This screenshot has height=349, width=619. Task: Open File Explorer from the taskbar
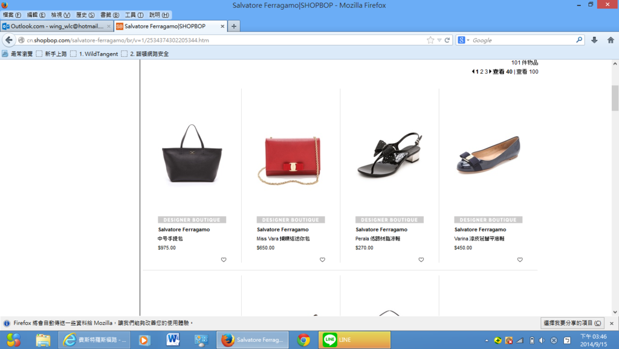pos(43,339)
